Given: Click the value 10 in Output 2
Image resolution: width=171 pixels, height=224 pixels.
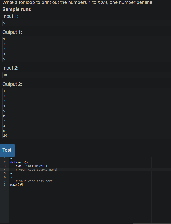Looking at the screenshot, I should click(x=5, y=135).
